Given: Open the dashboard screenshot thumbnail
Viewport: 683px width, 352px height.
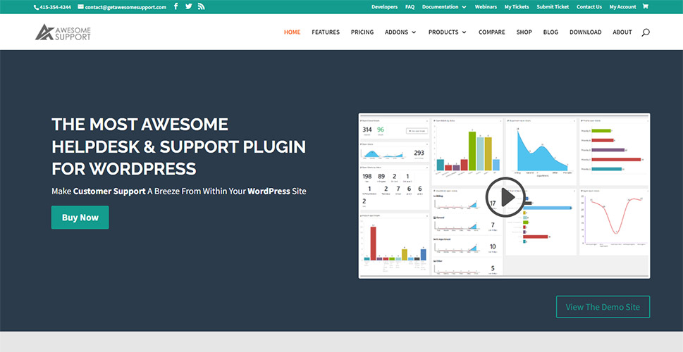Looking at the screenshot, I should tap(505, 196).
